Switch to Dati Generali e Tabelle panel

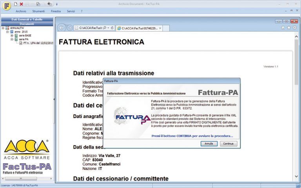click(x=27, y=19)
